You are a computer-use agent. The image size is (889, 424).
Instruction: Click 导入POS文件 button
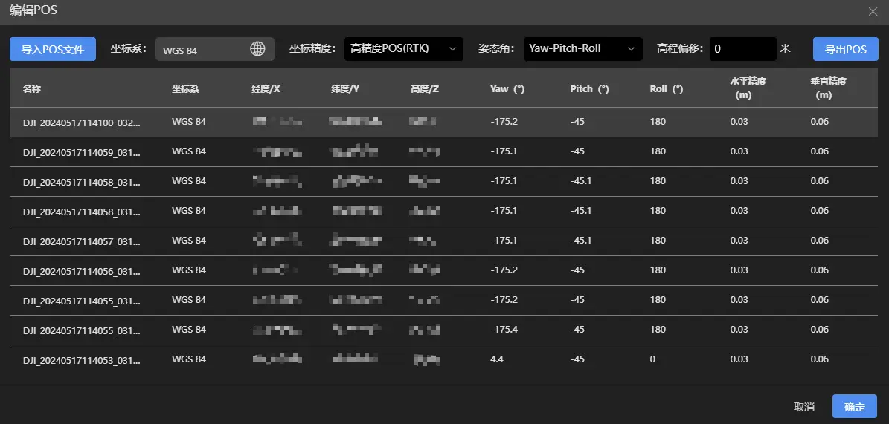coord(53,50)
